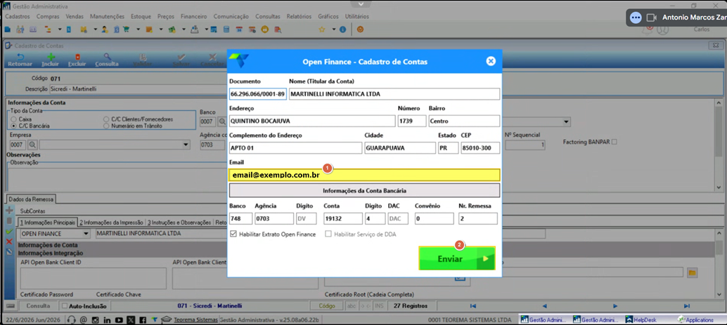Switch to the 2 Informações da Impressão tab
The width and height of the screenshot is (727, 325).
click(x=111, y=223)
